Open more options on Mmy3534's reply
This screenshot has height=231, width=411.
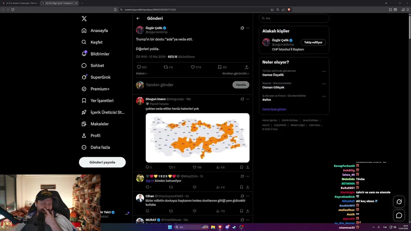(248, 176)
